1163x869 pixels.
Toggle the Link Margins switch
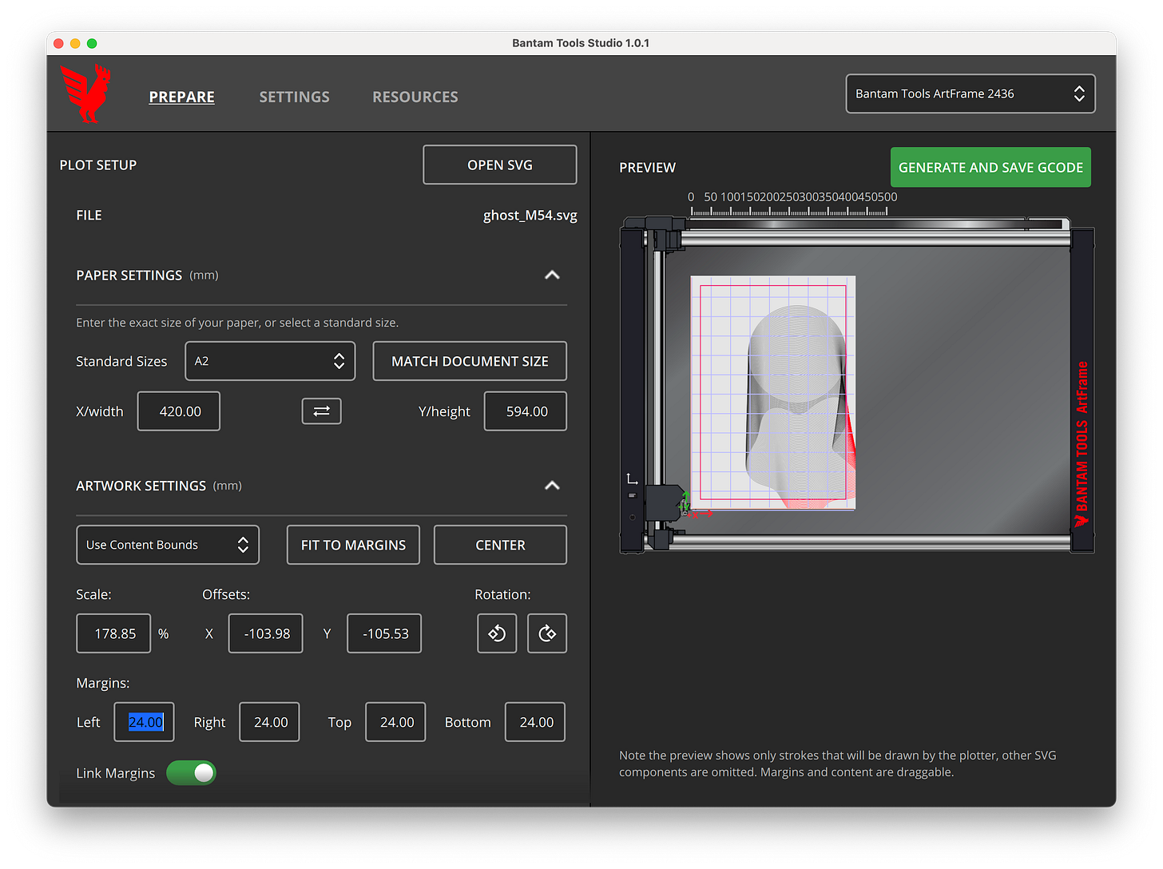(192, 772)
